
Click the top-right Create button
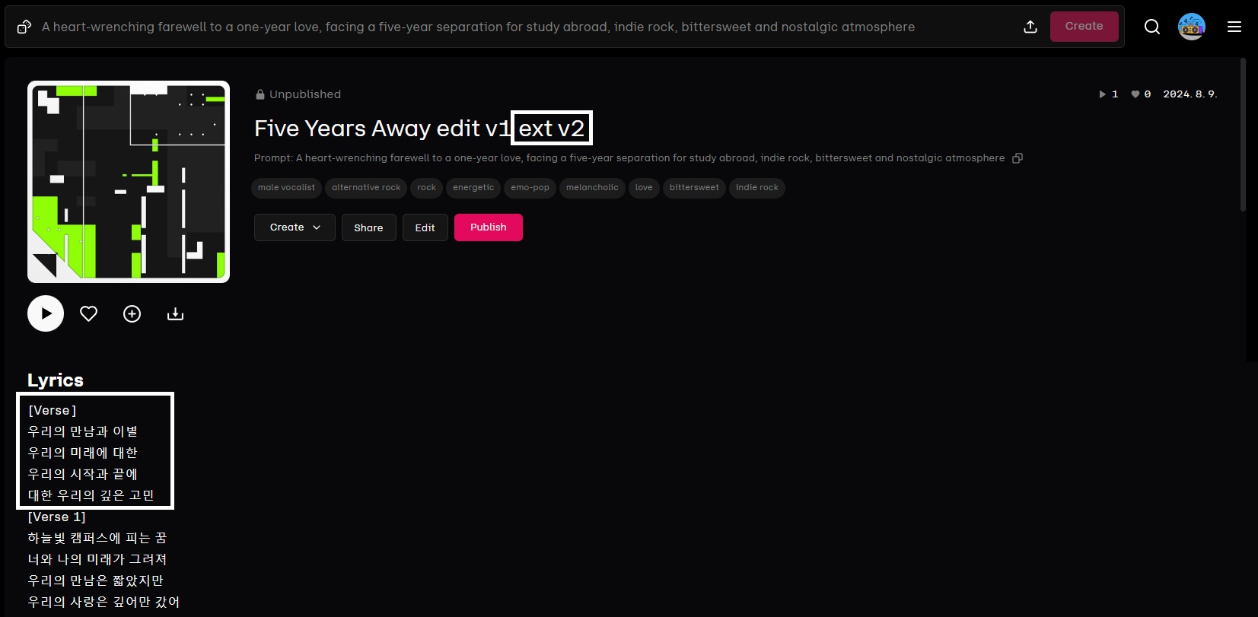1084,27
